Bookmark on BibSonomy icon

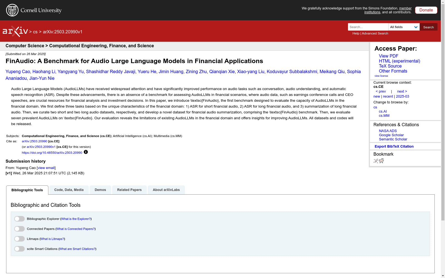pos(376,161)
